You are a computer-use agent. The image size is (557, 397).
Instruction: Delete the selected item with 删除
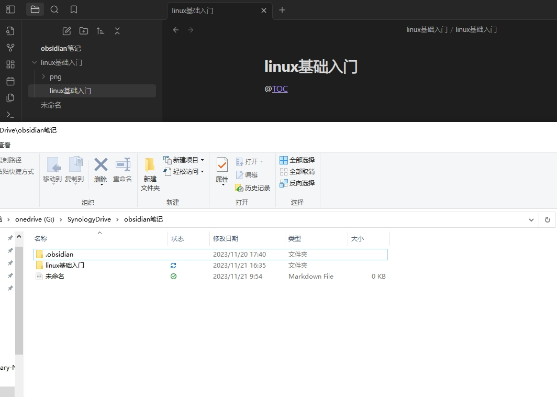click(x=101, y=170)
